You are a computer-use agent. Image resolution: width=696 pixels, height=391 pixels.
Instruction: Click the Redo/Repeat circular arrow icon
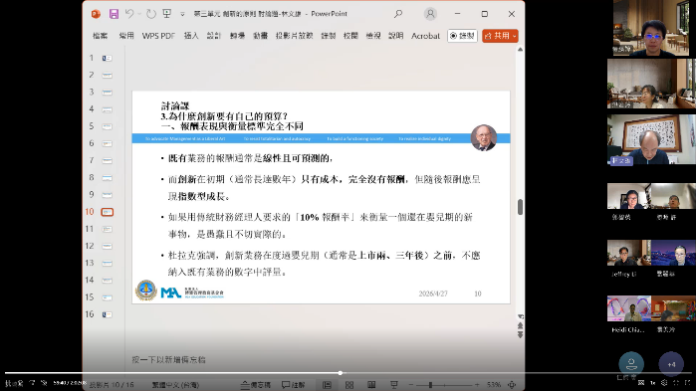151,14
